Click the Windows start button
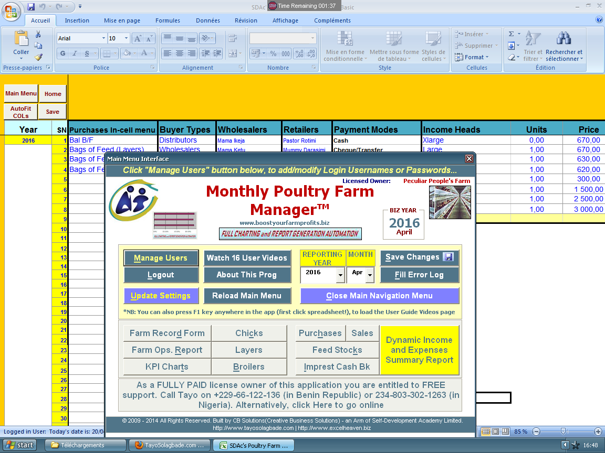The width and height of the screenshot is (605, 453). 19,445
